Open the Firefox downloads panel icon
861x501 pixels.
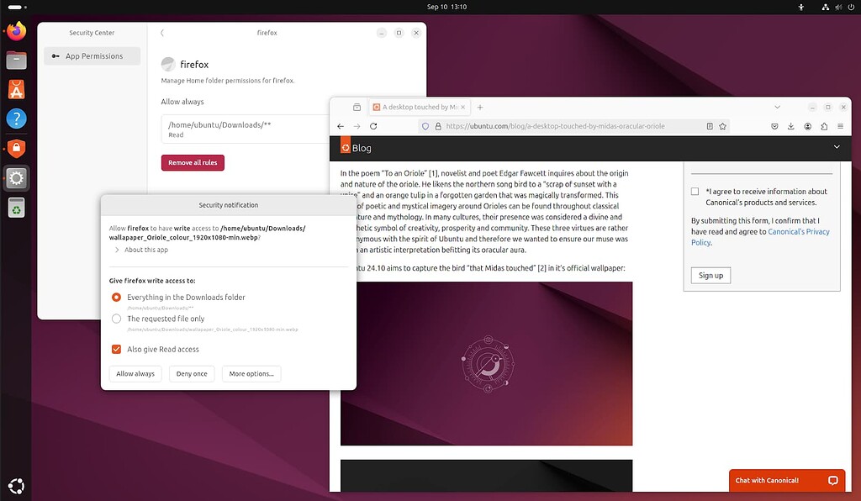[x=790, y=126]
